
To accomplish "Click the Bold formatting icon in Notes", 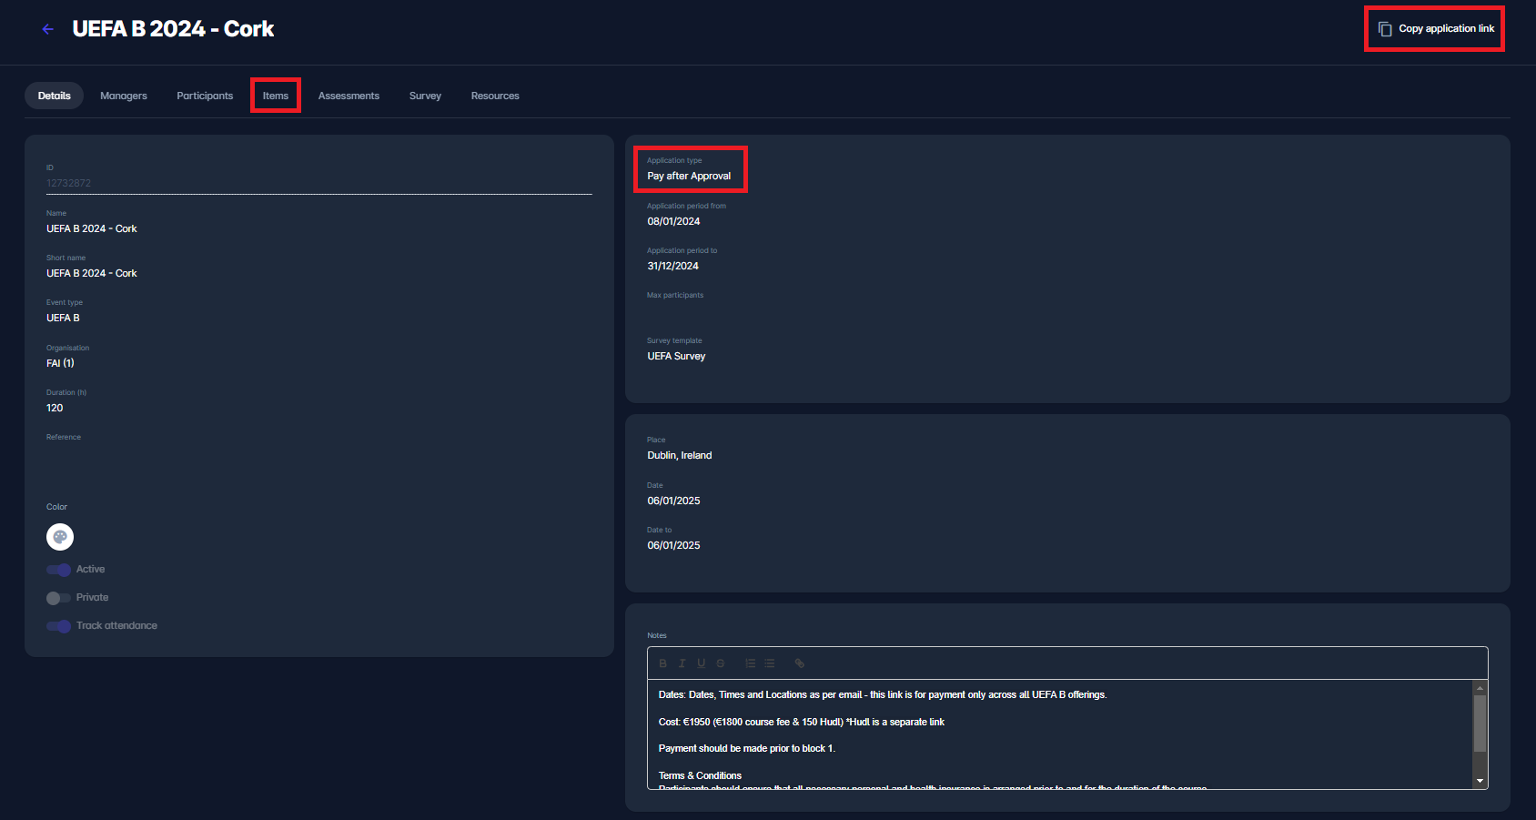I will pyautogui.click(x=662, y=663).
